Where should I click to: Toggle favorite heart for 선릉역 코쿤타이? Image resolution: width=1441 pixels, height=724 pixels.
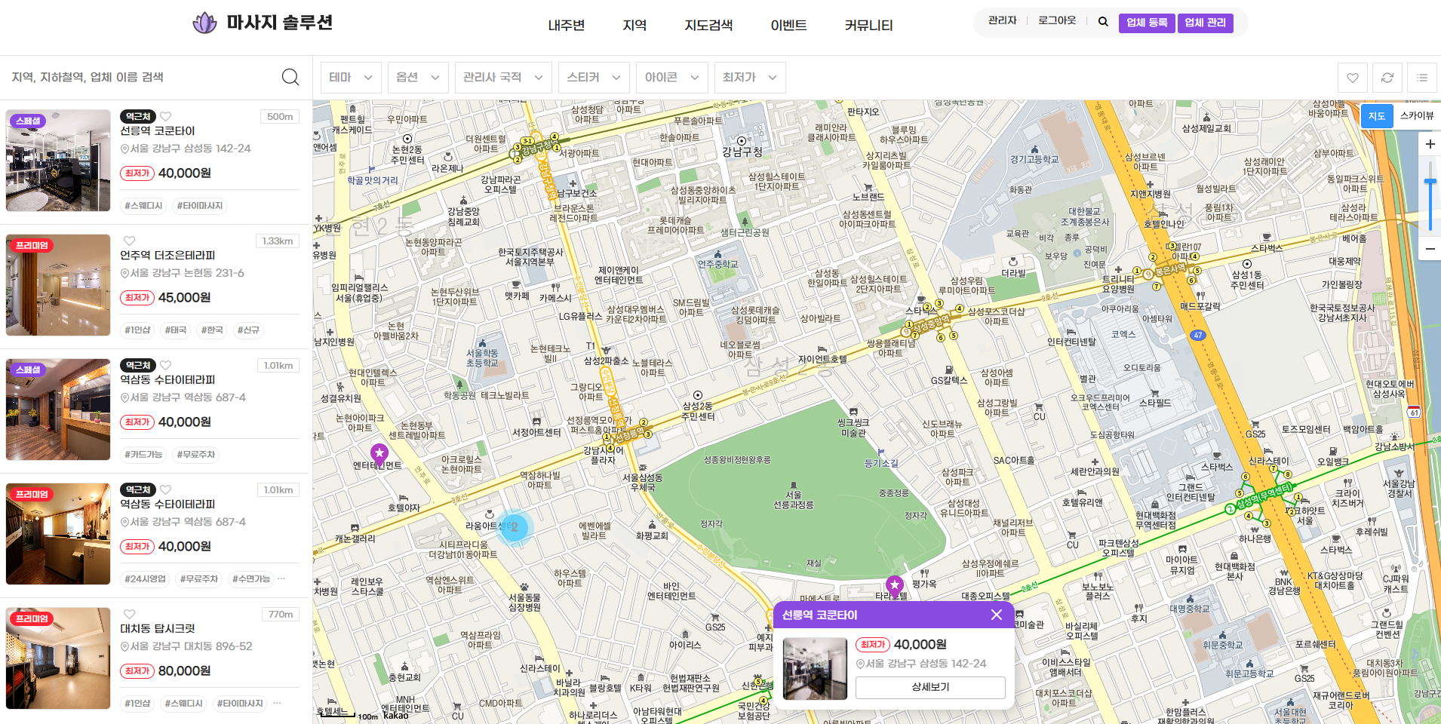click(x=165, y=117)
